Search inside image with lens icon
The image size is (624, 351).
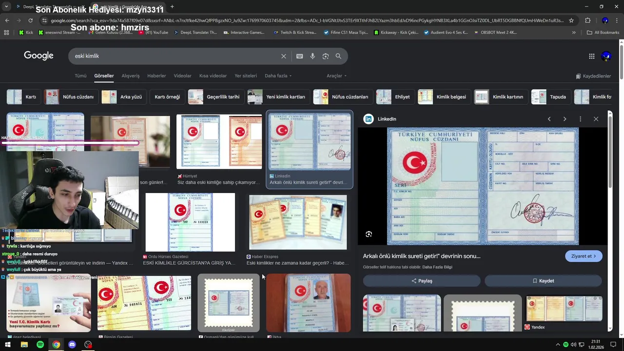(369, 234)
